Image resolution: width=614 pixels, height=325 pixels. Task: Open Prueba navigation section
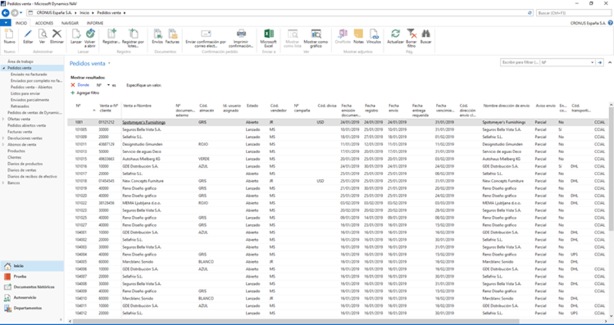[x=32, y=276]
